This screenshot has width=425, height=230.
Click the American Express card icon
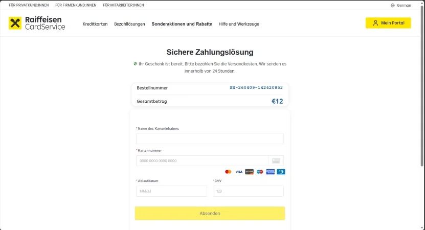pos(270,172)
